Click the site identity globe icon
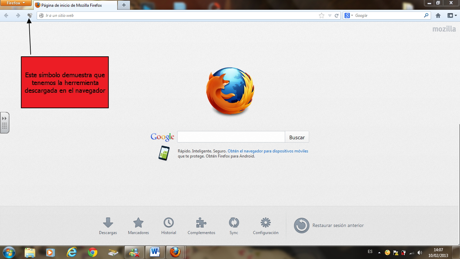 click(x=41, y=16)
